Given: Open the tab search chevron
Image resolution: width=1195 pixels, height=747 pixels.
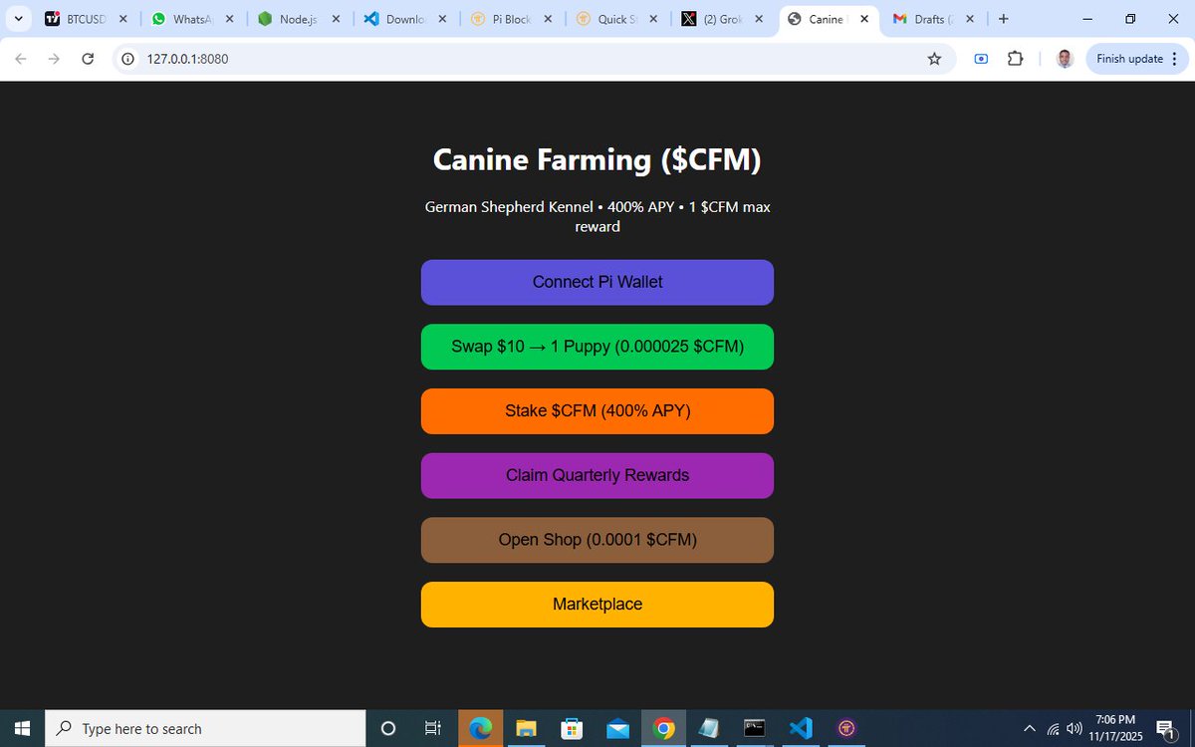Looking at the screenshot, I should [x=17, y=18].
